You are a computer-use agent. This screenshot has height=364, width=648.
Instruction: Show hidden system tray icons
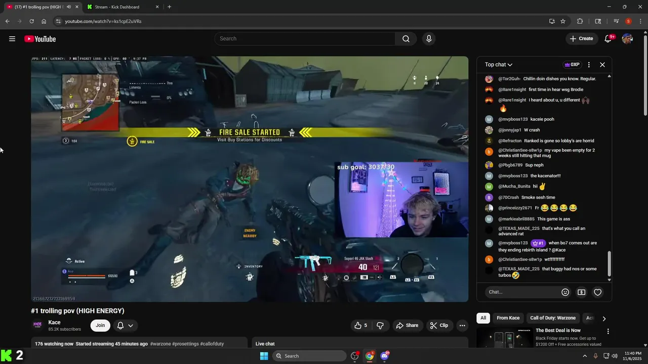point(585,356)
